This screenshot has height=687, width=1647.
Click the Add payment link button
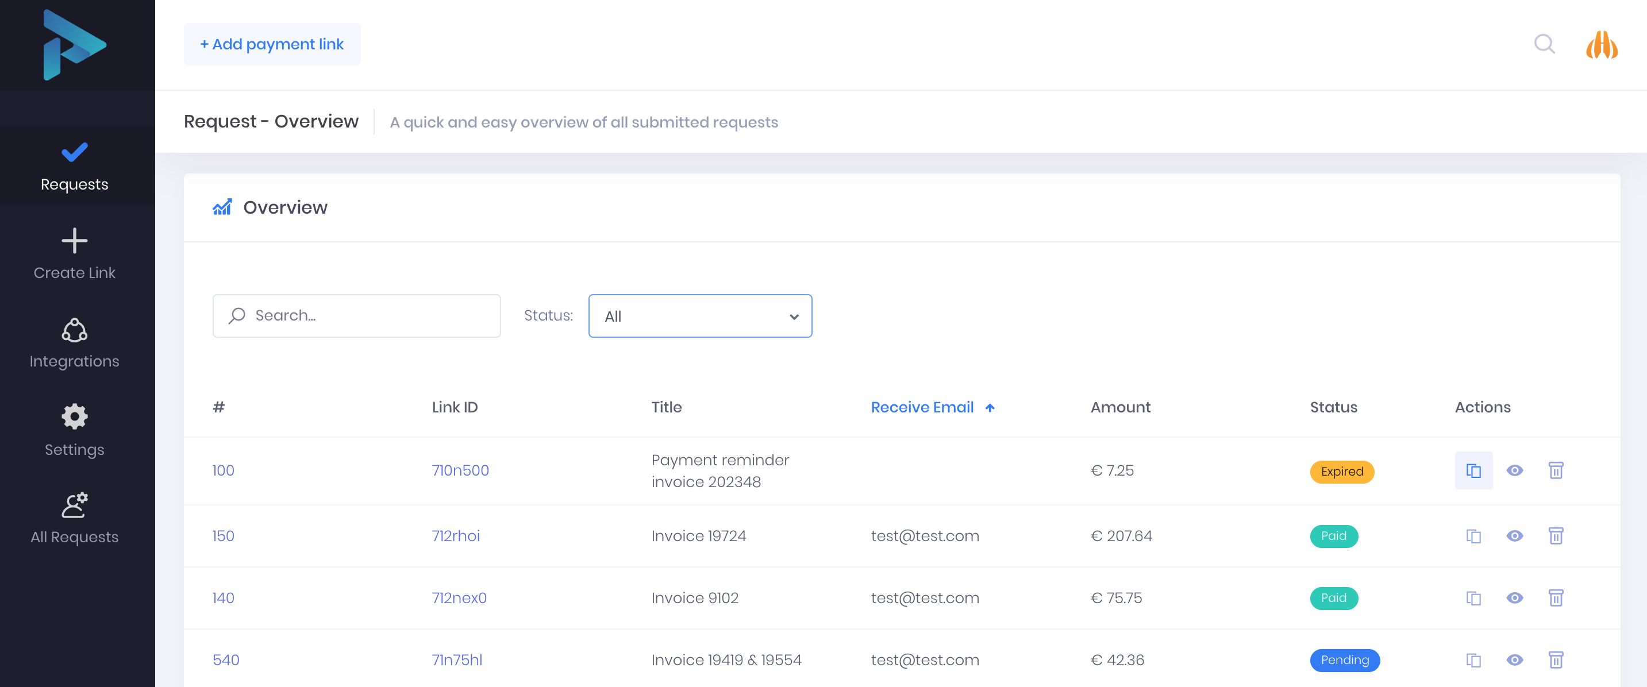point(272,44)
